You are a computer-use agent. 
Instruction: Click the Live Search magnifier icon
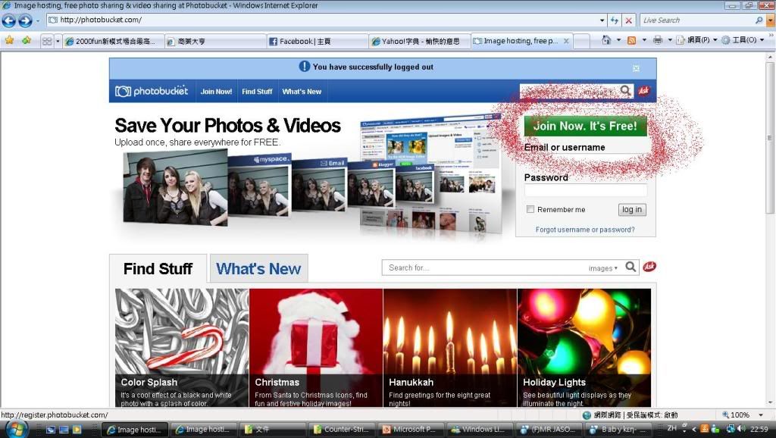coord(759,20)
